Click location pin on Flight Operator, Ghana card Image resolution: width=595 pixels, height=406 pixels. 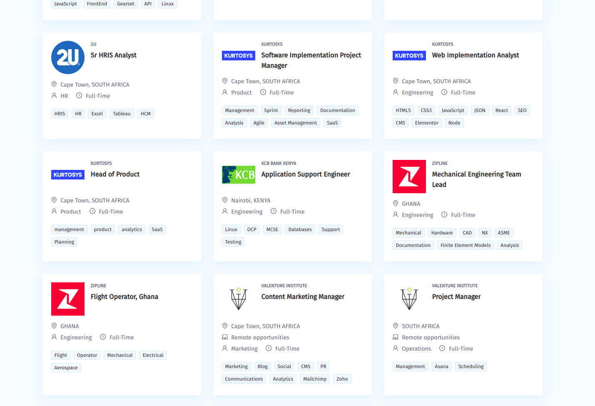pyautogui.click(x=54, y=326)
